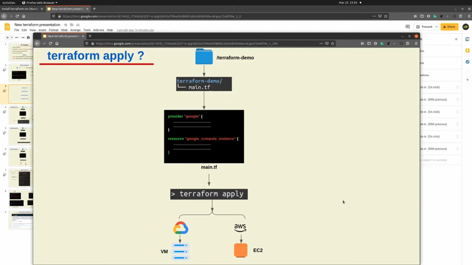Click the Present button
The width and height of the screenshot is (472, 265).
425,27
